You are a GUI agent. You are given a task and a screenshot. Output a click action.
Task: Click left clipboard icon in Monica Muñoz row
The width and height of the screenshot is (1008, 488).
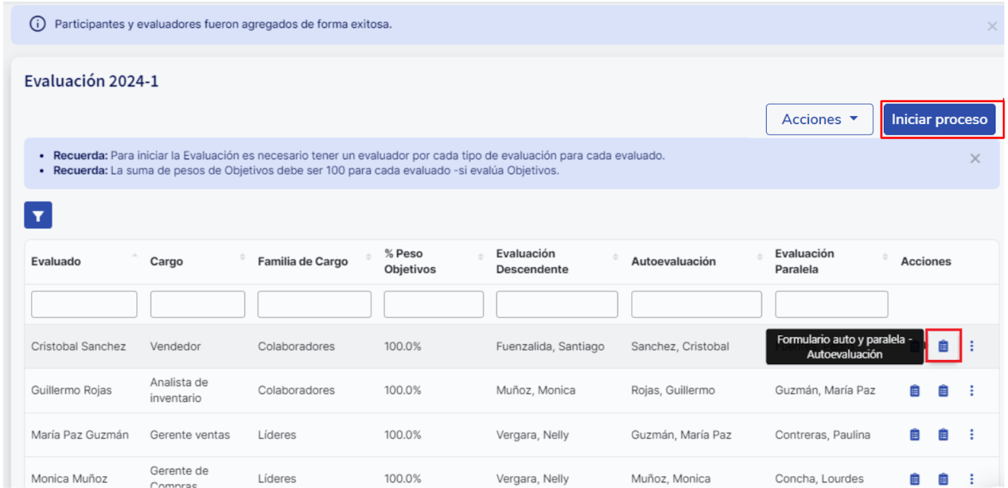point(915,479)
